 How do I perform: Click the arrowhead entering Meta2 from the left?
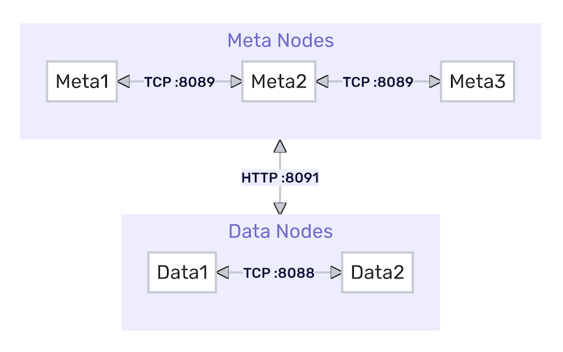235,82
